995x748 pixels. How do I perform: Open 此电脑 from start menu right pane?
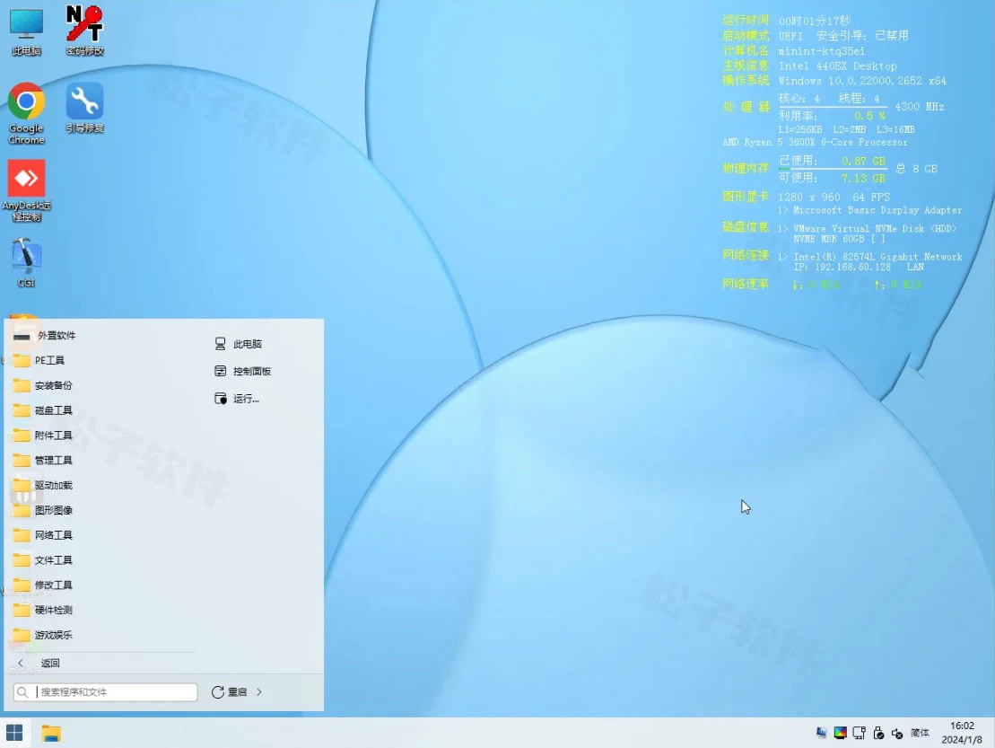238,344
